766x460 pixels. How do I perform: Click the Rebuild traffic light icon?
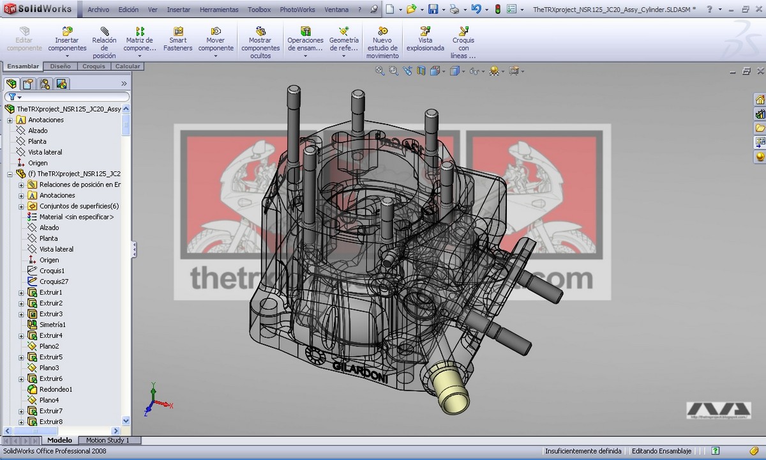(x=497, y=10)
